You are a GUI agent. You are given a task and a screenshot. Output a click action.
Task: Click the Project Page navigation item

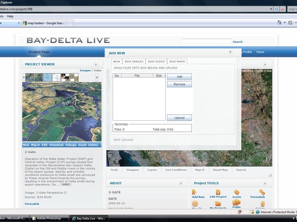coord(39,52)
